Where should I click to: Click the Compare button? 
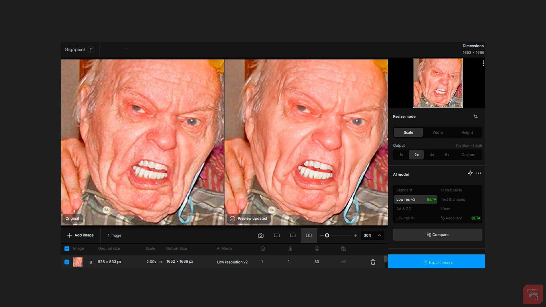point(437,235)
